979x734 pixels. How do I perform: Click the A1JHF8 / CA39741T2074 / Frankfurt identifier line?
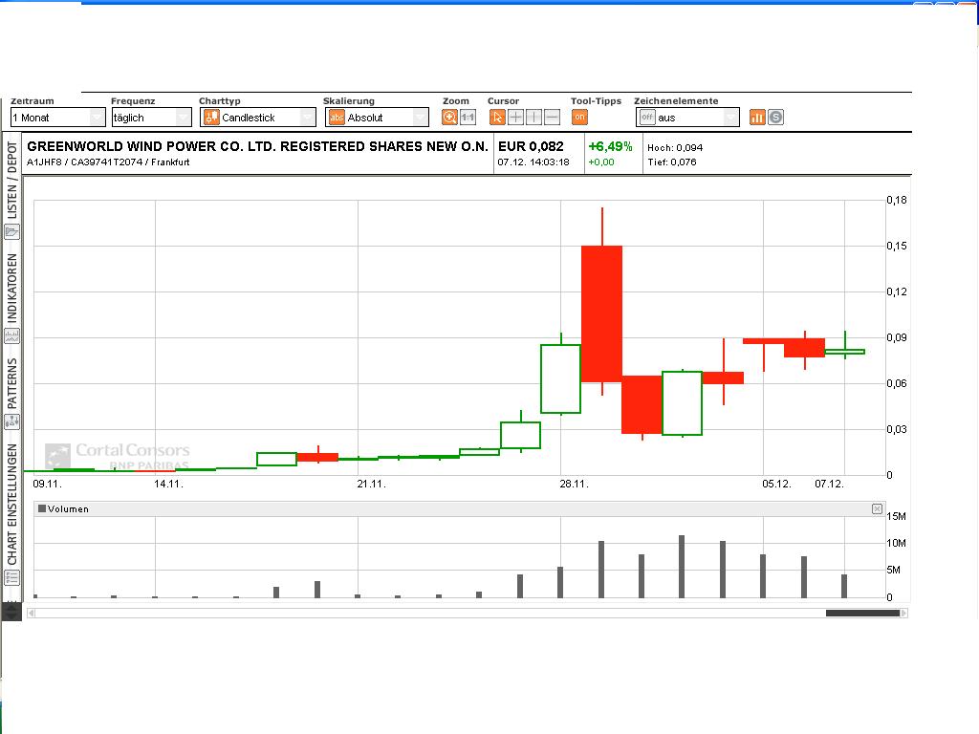[108, 162]
